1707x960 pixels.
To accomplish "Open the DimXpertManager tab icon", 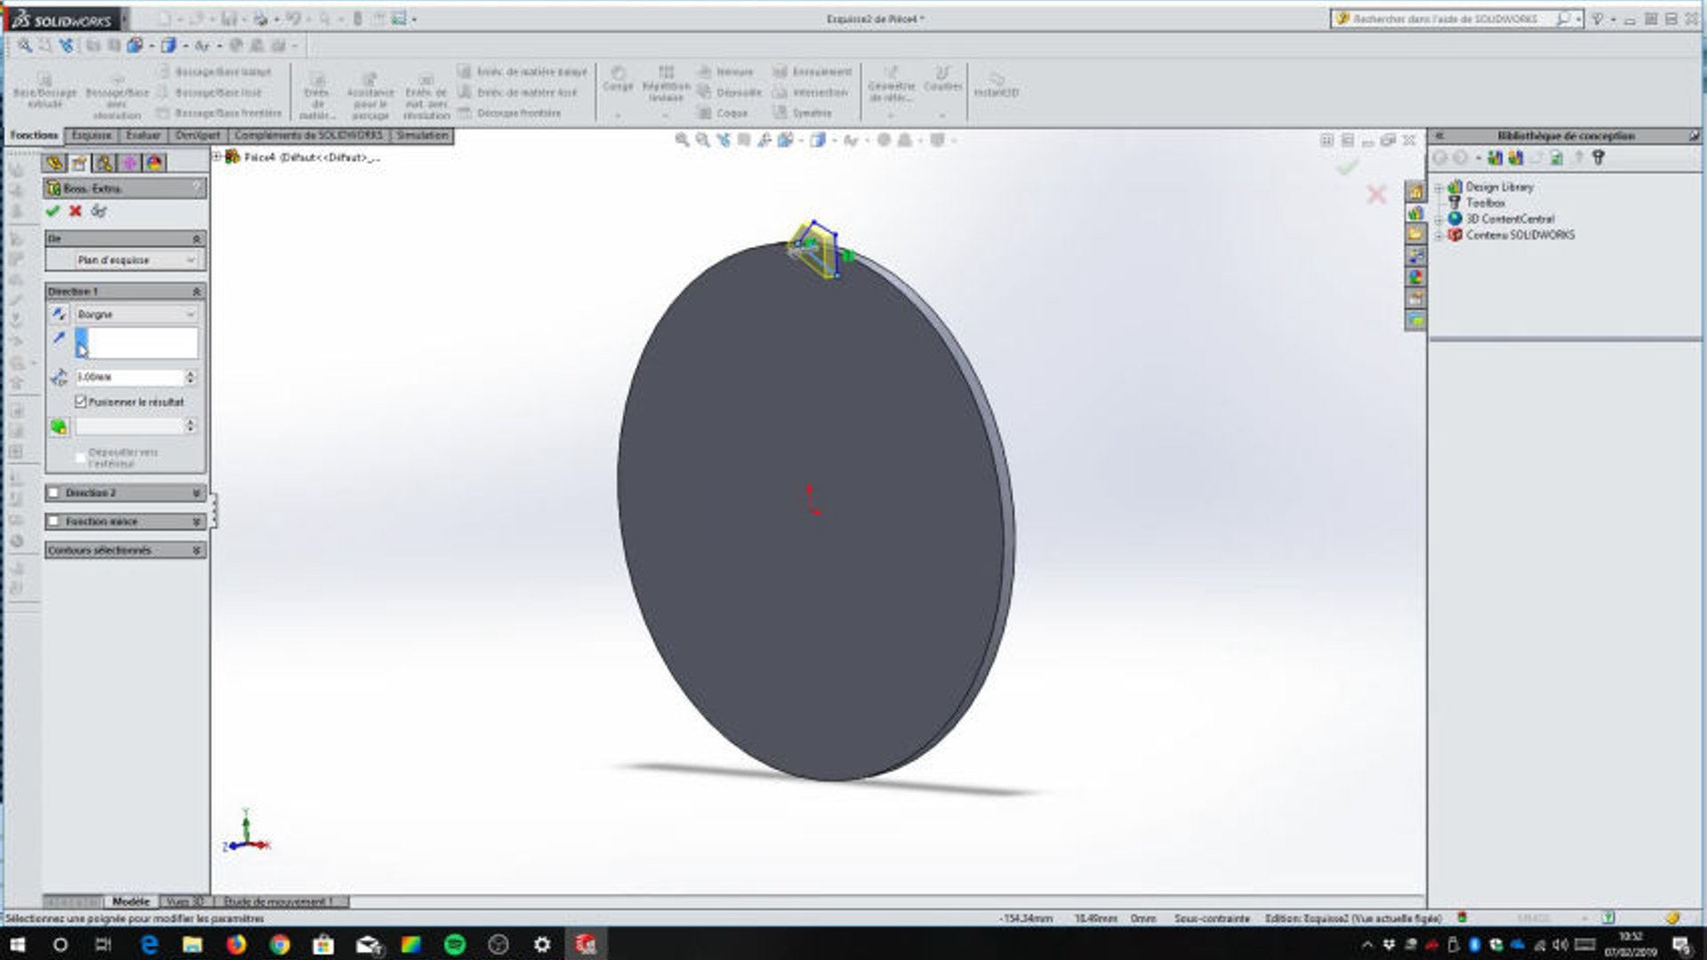I will click(x=130, y=163).
